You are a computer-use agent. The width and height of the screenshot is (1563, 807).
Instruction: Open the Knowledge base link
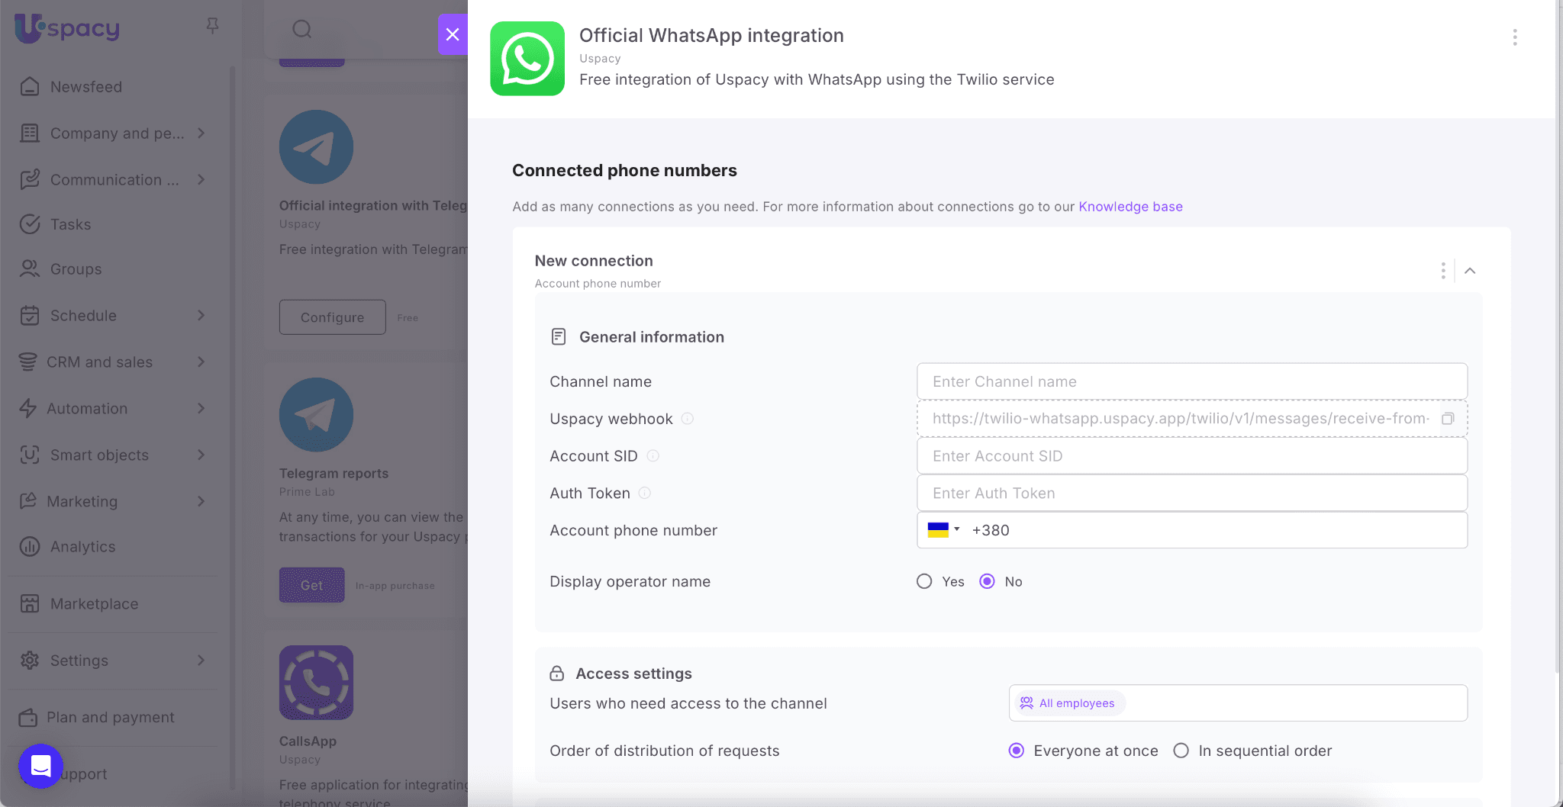pyautogui.click(x=1130, y=207)
